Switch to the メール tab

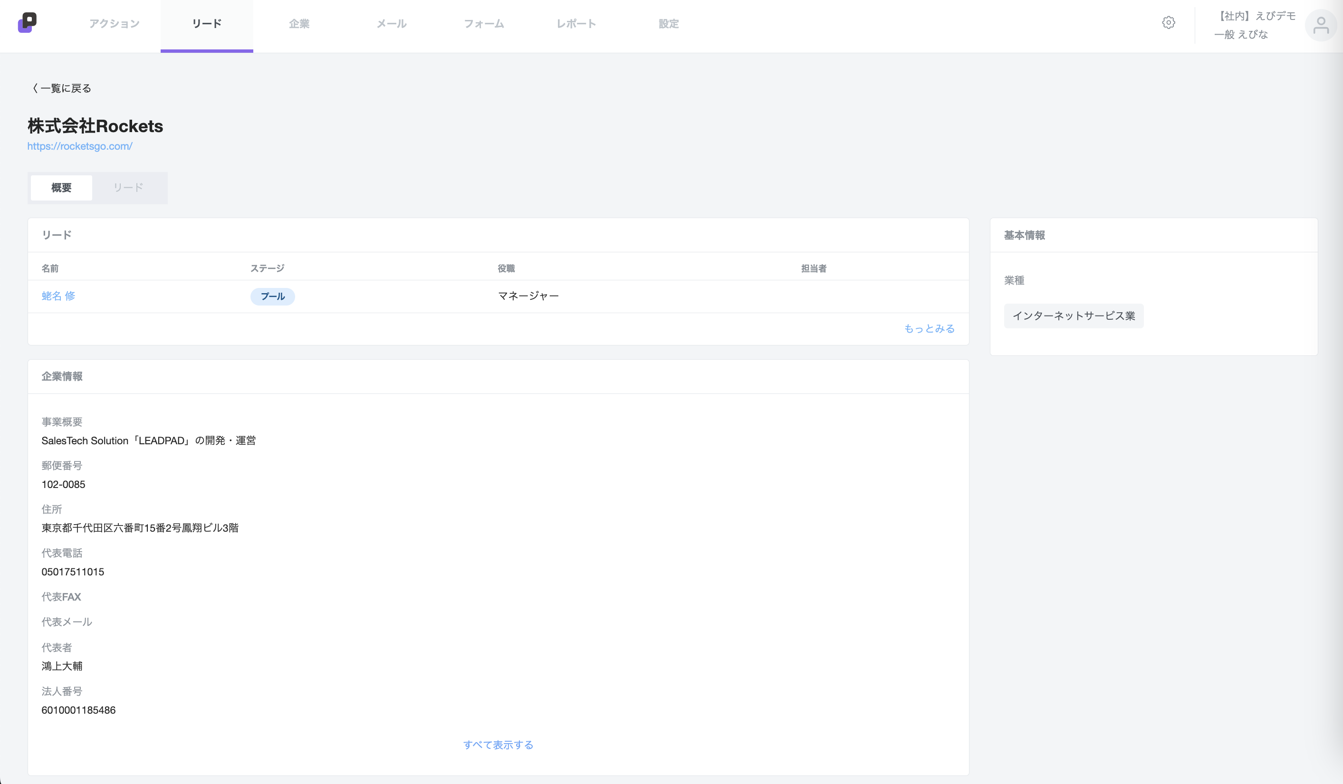pyautogui.click(x=391, y=23)
